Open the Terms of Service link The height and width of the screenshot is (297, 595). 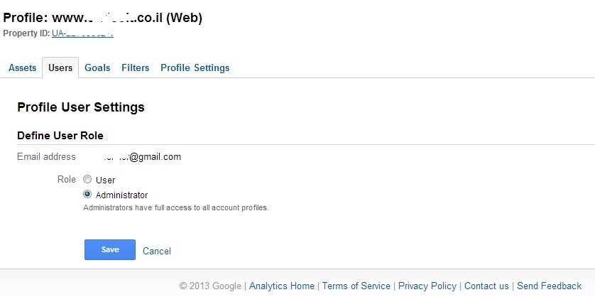tap(356, 286)
